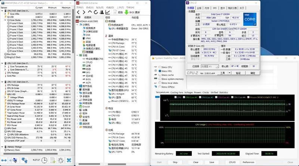The height and width of the screenshot is (166, 299).
Task: Expand the Voltage Offsets row in HWiNFO
Action: pos(5,97)
